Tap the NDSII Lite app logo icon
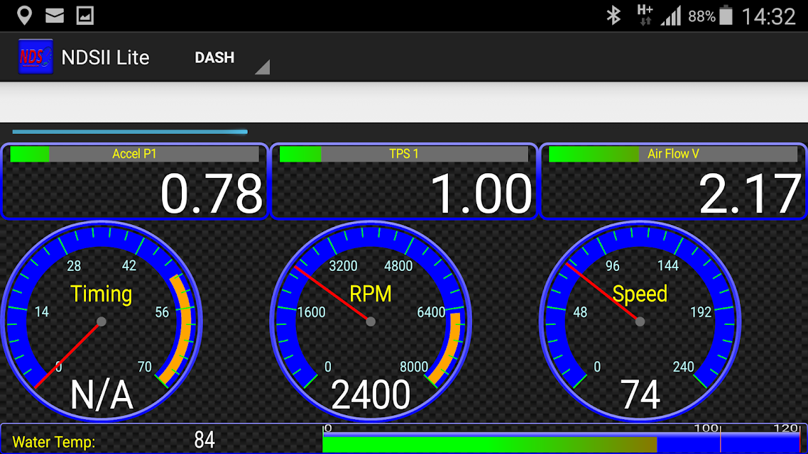Image resolution: width=808 pixels, height=454 pixels. tap(36, 57)
